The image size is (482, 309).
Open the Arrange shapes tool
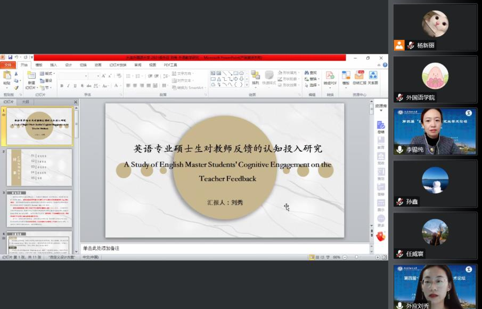click(x=256, y=77)
